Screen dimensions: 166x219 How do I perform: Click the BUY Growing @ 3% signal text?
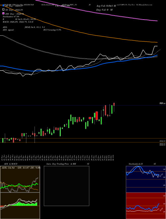[x=52, y=30]
